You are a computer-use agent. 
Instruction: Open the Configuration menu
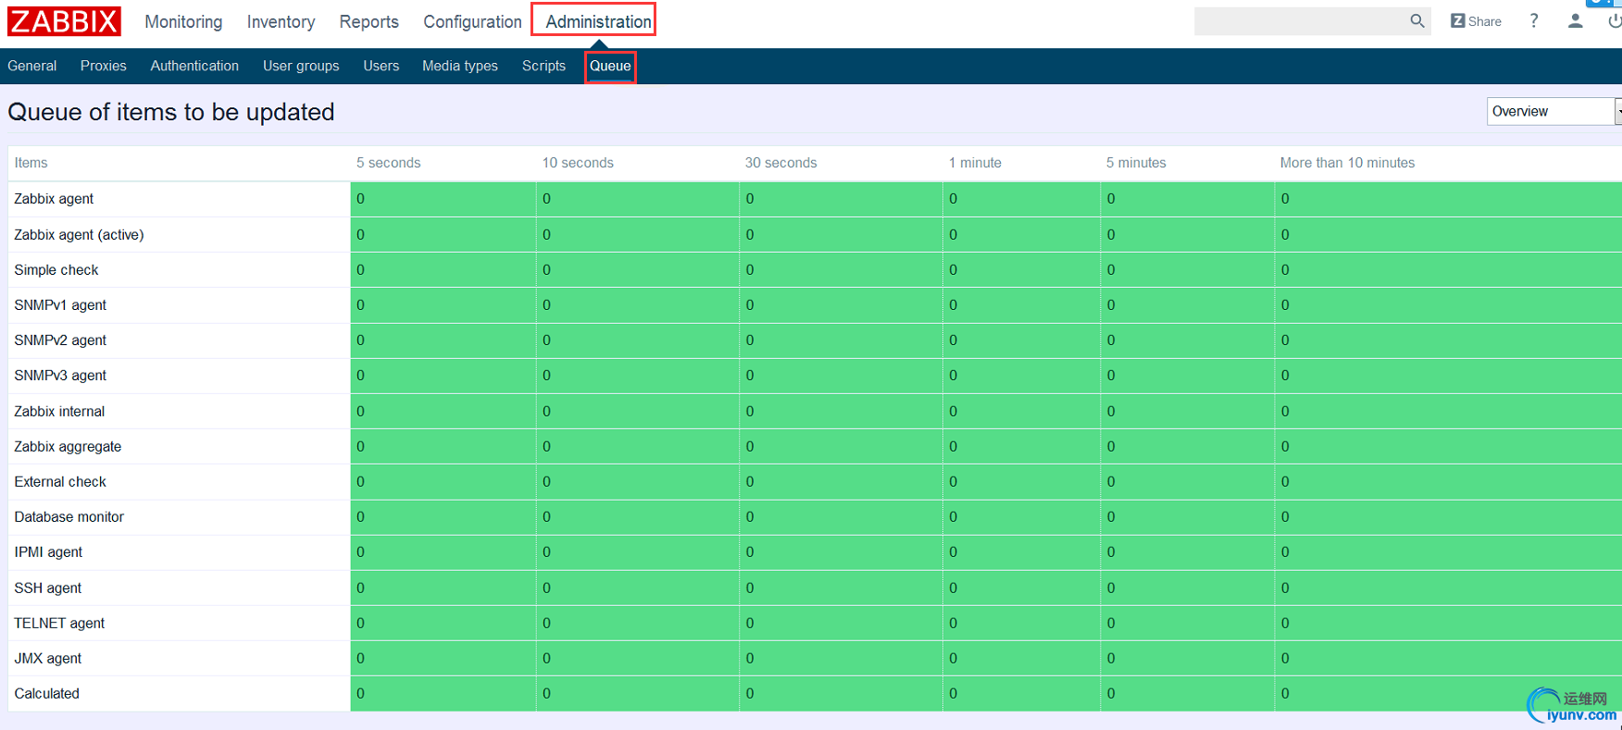[x=472, y=21]
